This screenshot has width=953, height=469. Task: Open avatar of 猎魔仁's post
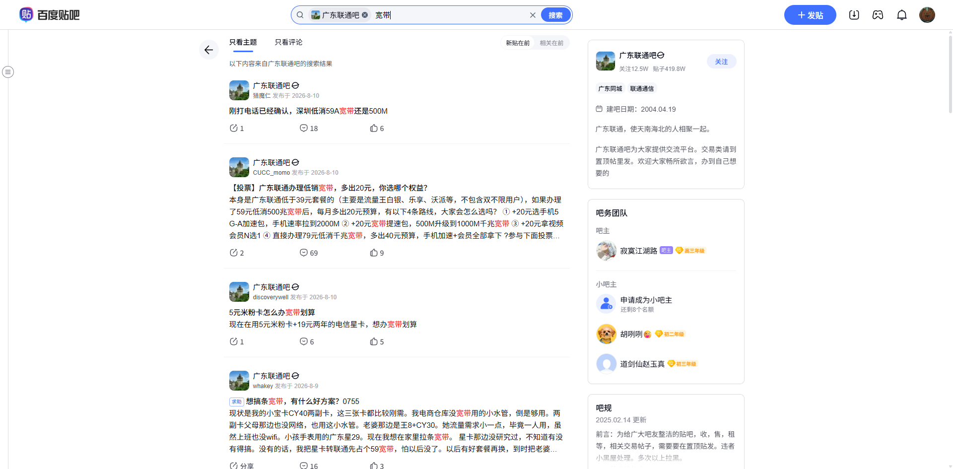coord(239,90)
